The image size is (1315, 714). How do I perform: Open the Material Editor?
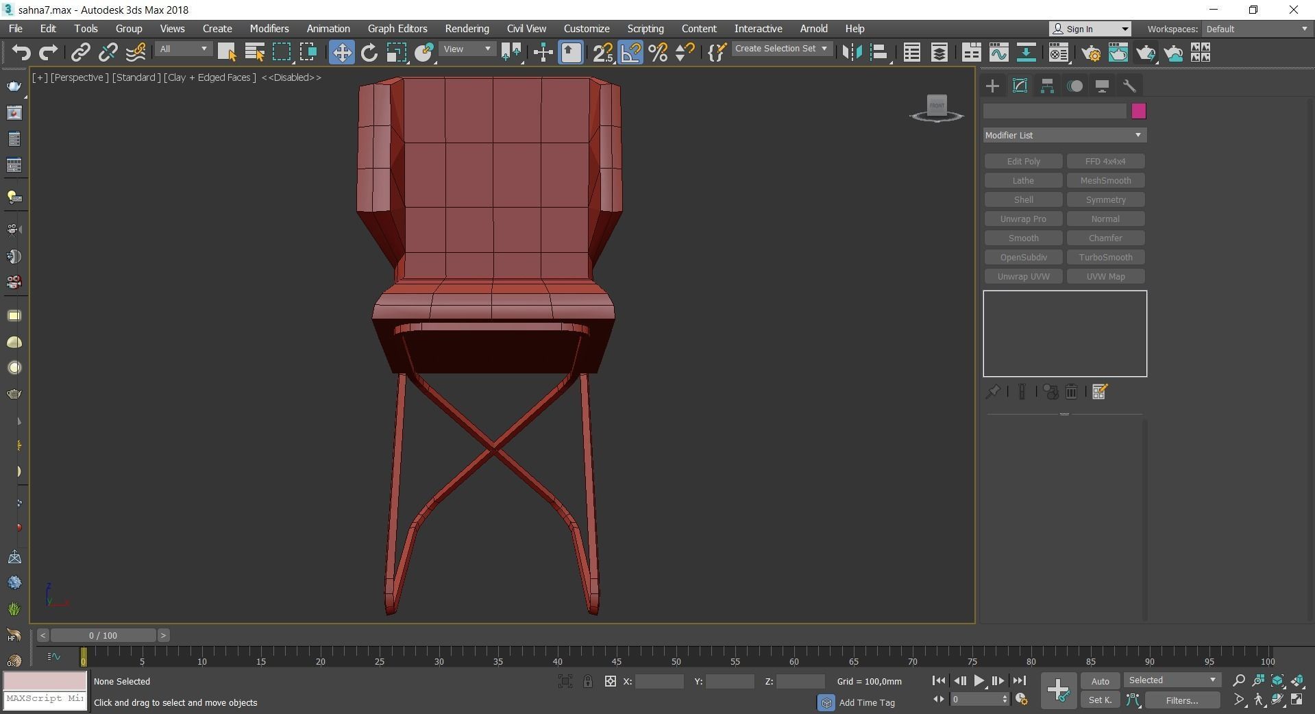click(x=1059, y=53)
